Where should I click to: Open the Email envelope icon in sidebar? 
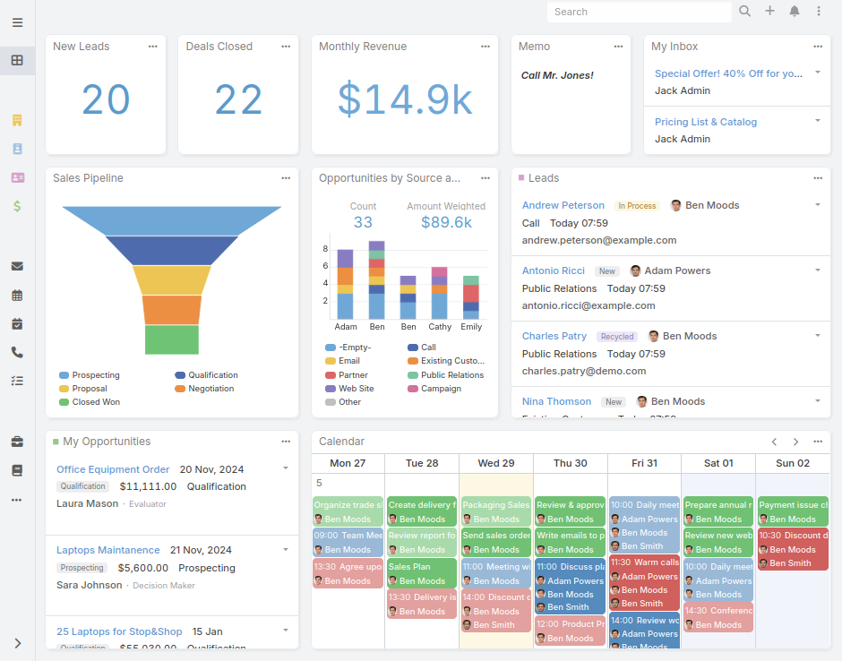point(17,266)
